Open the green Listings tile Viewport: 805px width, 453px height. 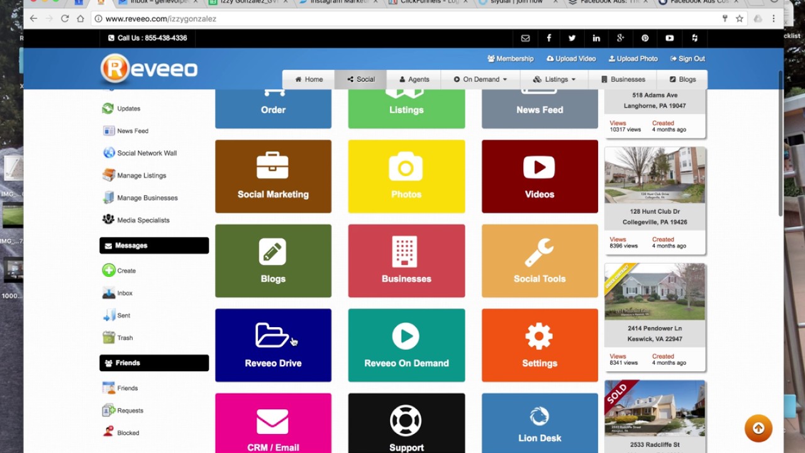(406, 108)
